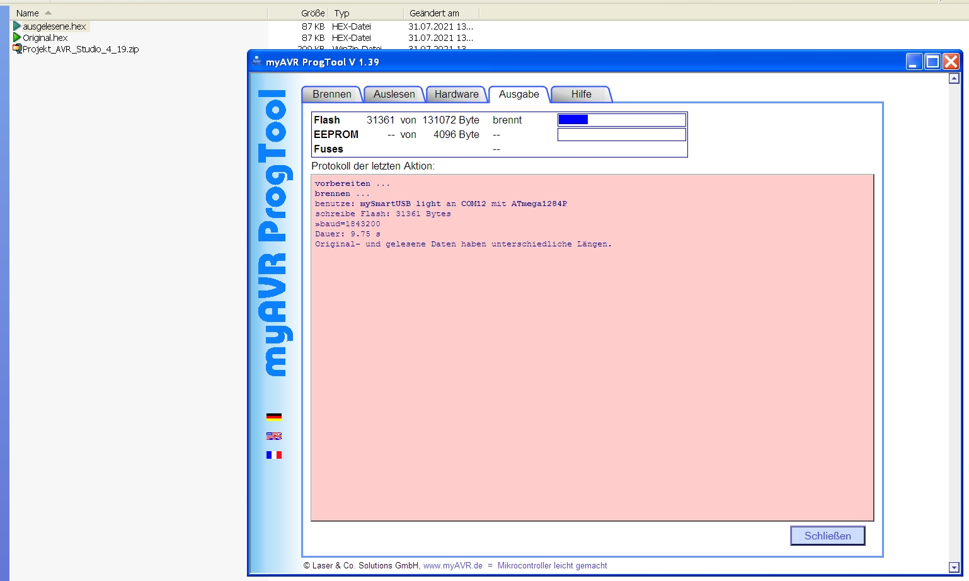Click the scroll up arrow in ProgTool
The height and width of the screenshot is (581, 969).
[x=954, y=79]
